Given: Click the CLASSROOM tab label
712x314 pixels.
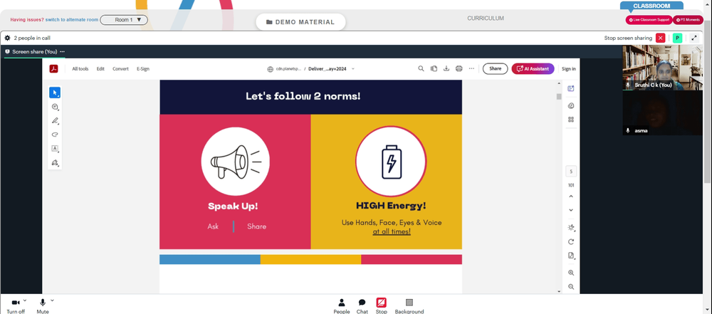Looking at the screenshot, I should pos(651,6).
